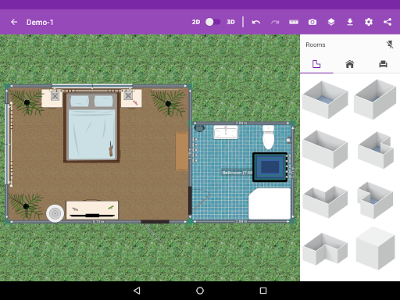Switch to the house construction tab
The height and width of the screenshot is (300, 400).
coord(350,64)
